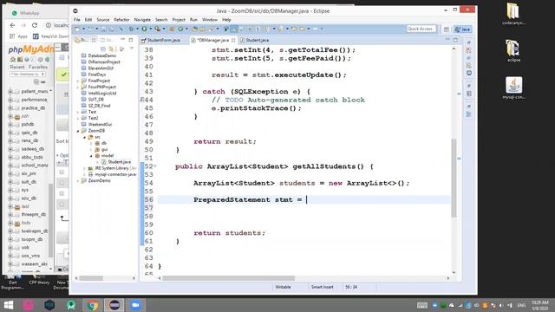Click the green Run toolbar icon
This screenshot has width=555, height=312.
click(x=144, y=29)
